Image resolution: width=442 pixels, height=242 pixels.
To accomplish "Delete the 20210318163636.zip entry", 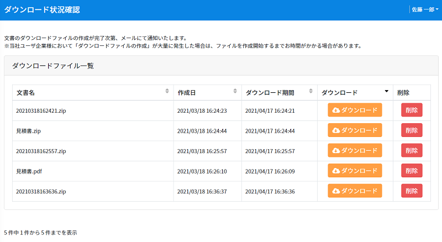I will pyautogui.click(x=412, y=191).
